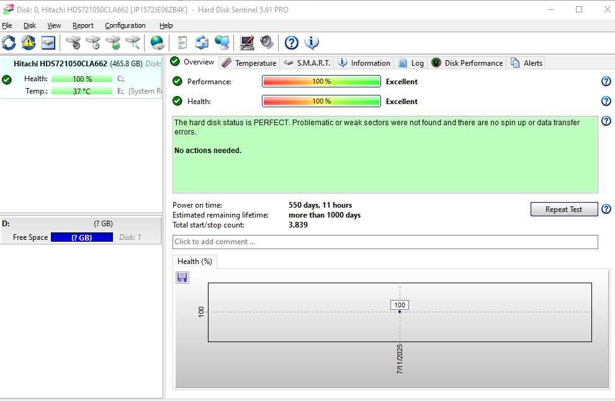Open Help via toolbar question mark icon

click(292, 43)
